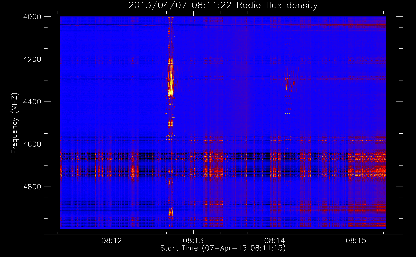
Task: Select the 4000 frequency tick label
Action: click(32, 17)
